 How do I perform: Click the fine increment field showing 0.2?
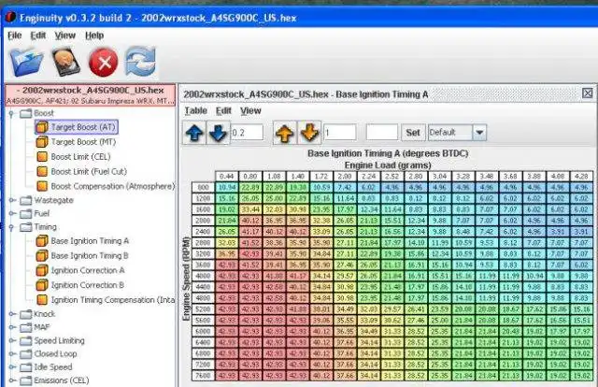click(x=247, y=133)
